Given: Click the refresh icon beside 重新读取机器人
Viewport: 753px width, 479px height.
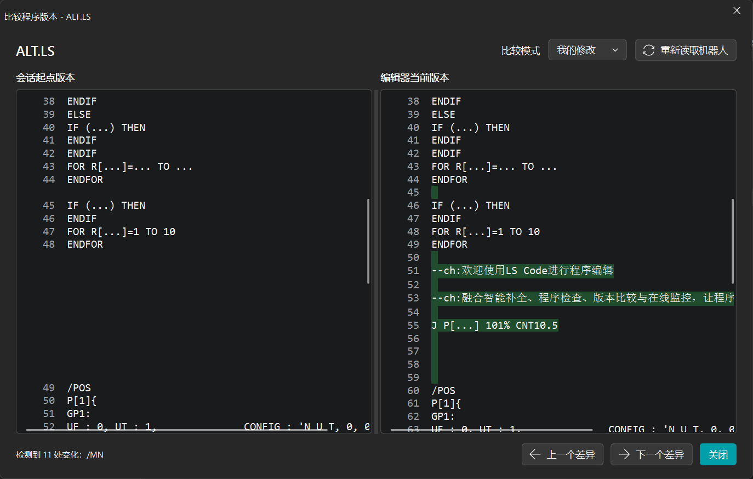Looking at the screenshot, I should coord(649,50).
